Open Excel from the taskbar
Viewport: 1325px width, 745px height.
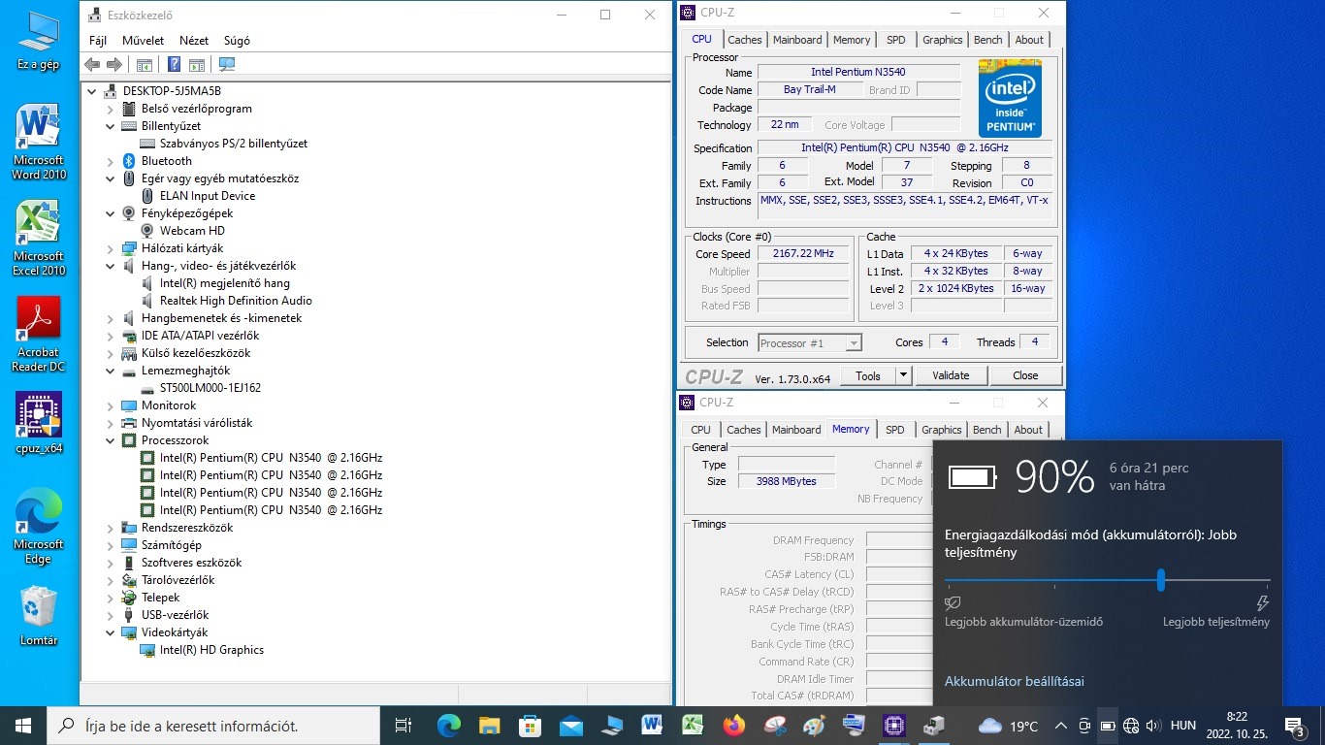pos(693,726)
